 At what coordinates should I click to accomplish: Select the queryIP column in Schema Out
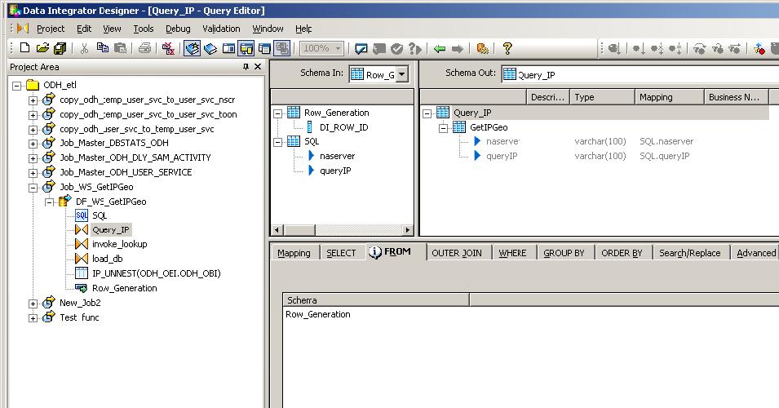click(x=502, y=156)
